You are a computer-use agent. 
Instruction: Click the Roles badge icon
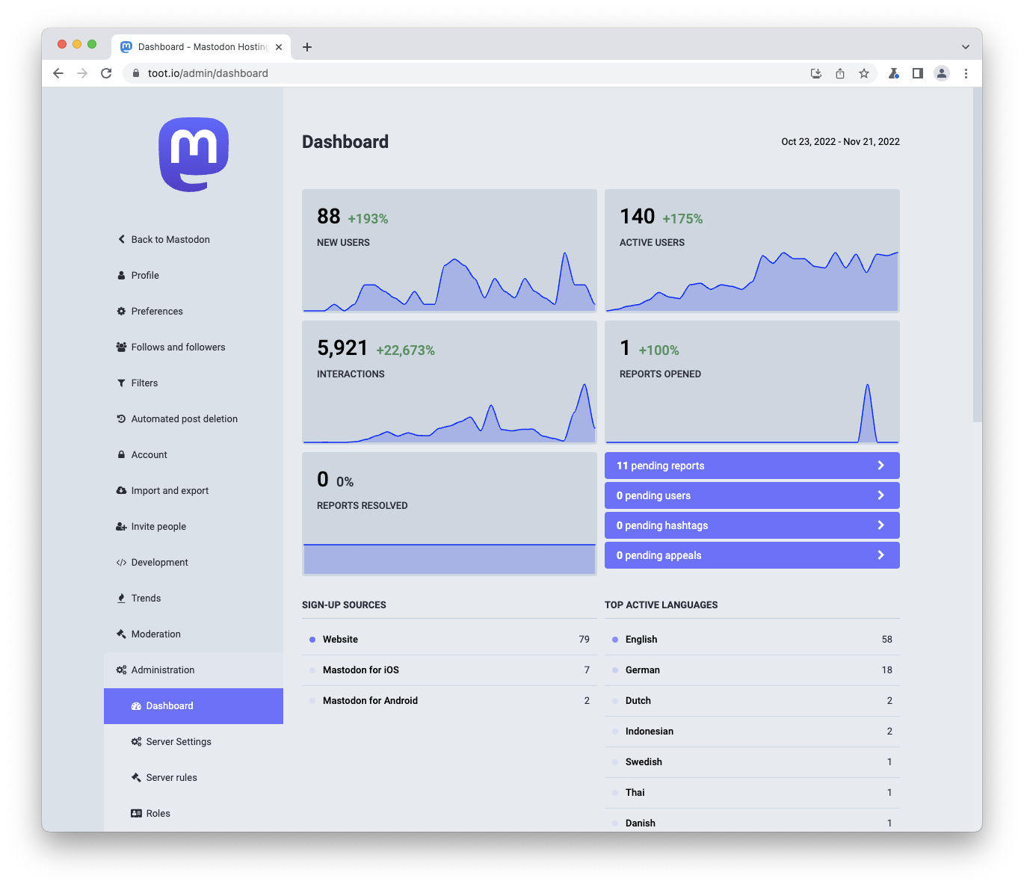136,813
